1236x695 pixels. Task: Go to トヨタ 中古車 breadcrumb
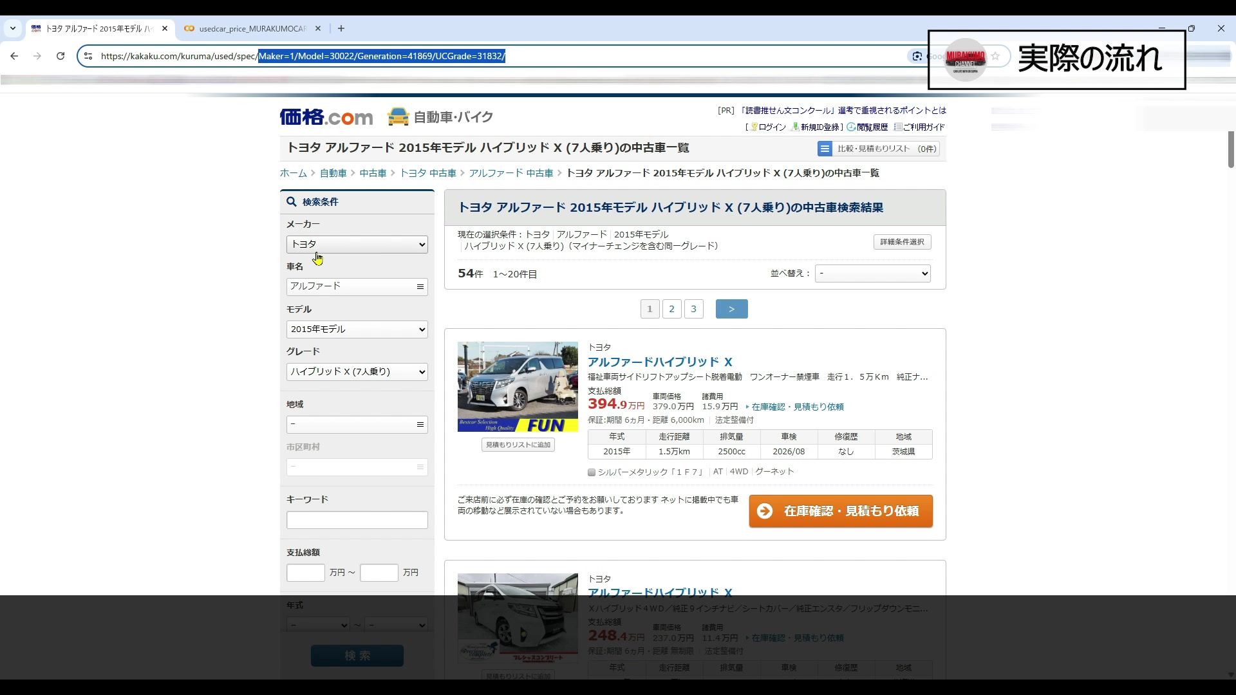point(428,173)
